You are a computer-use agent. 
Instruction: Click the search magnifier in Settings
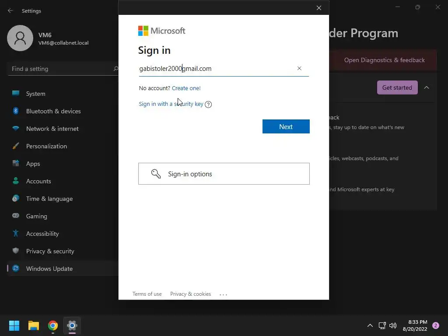pyautogui.click(x=115, y=69)
